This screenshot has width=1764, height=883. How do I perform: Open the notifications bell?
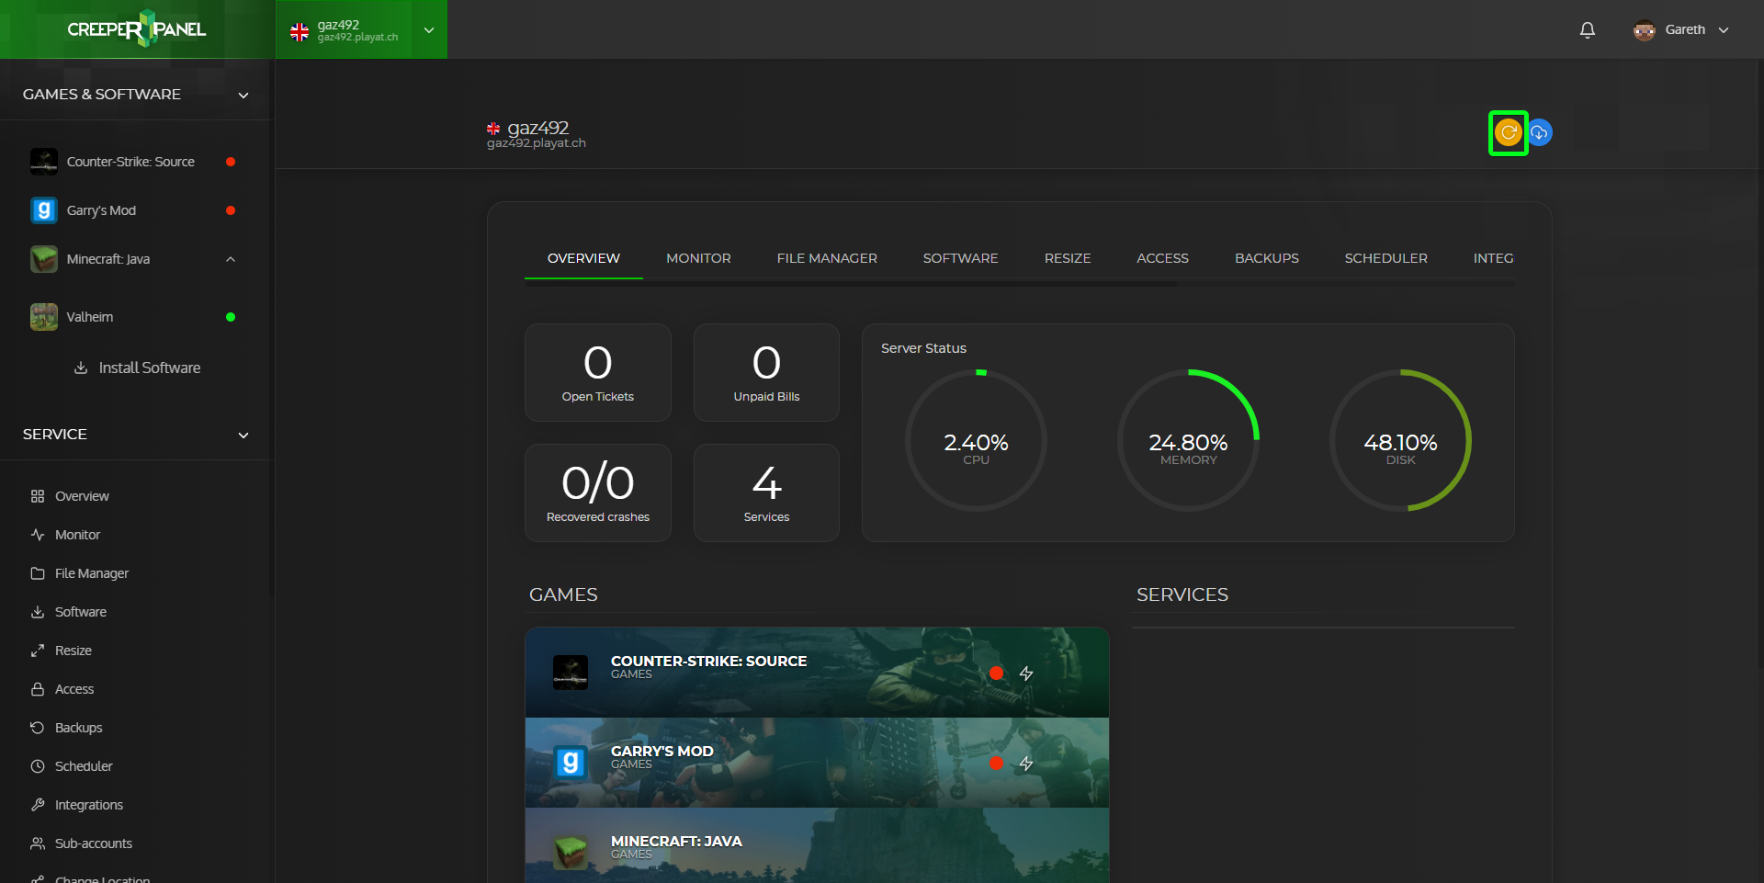1587,29
